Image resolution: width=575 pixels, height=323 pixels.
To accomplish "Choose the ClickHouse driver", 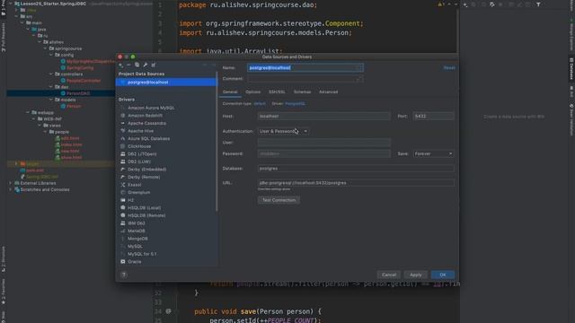I will pyautogui.click(x=139, y=146).
